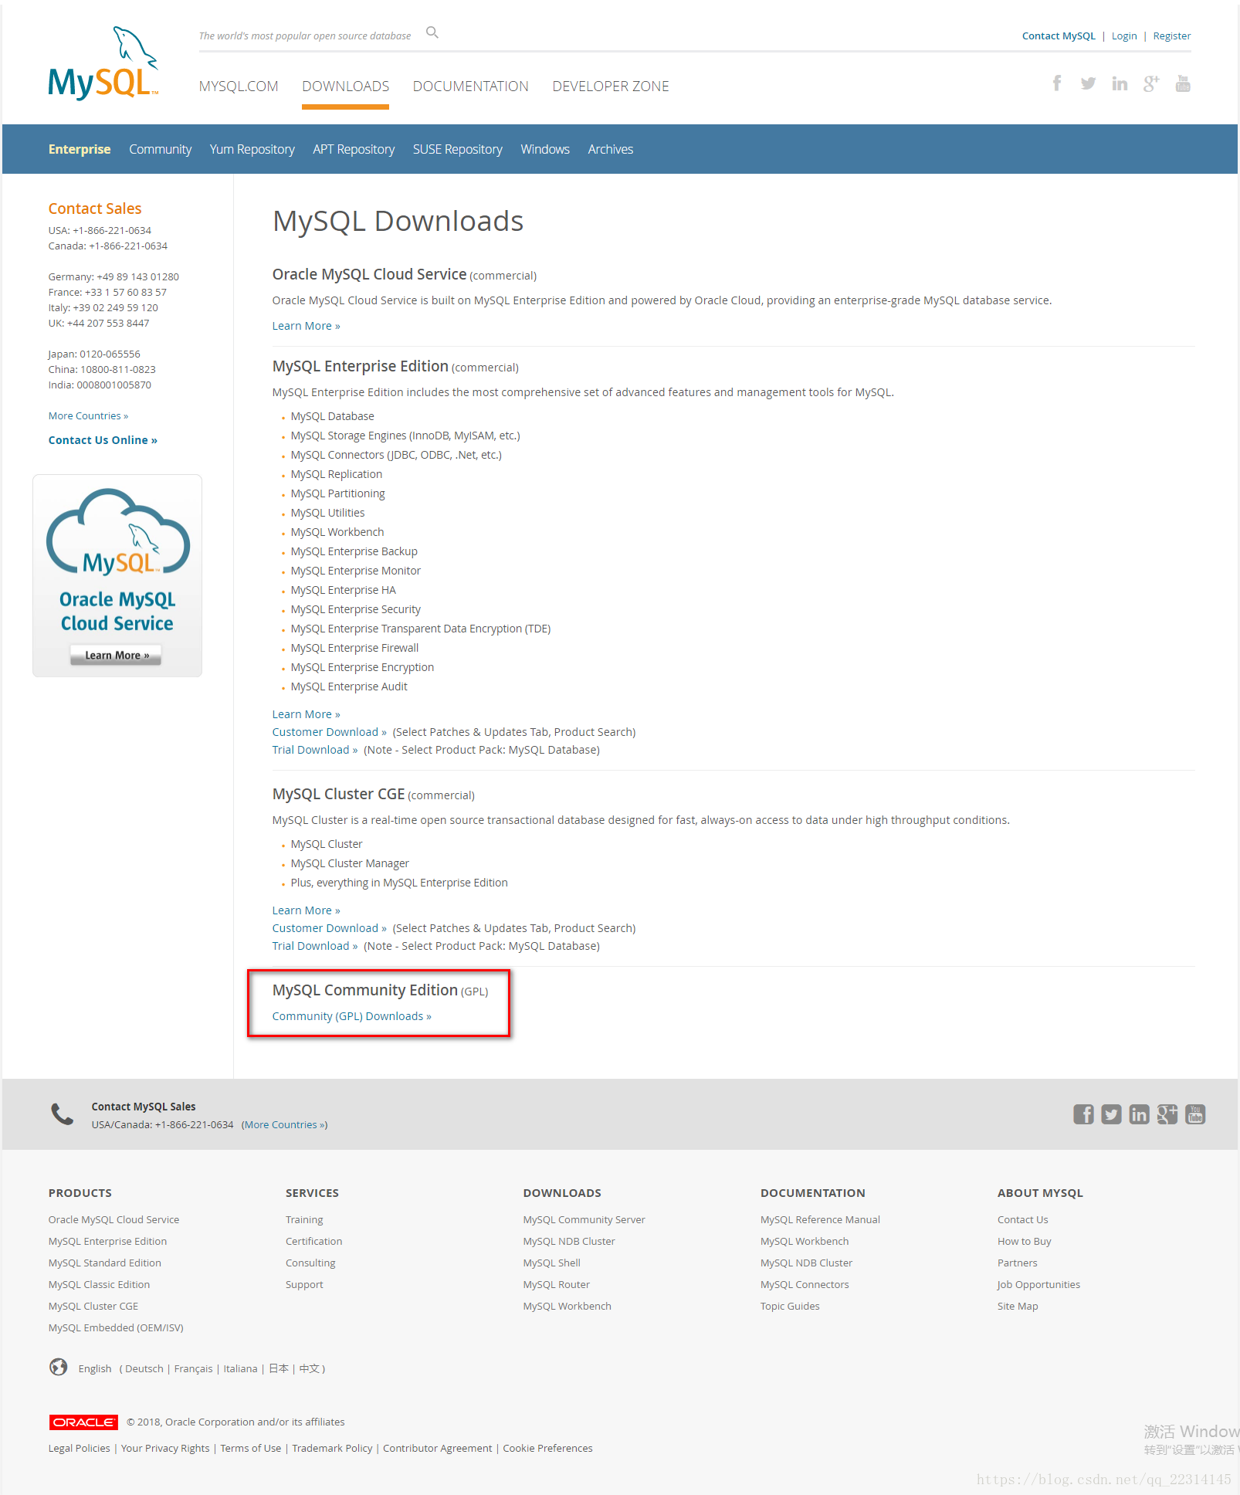Open the Twitter icon in the header
The width and height of the screenshot is (1240, 1495).
coord(1088,83)
